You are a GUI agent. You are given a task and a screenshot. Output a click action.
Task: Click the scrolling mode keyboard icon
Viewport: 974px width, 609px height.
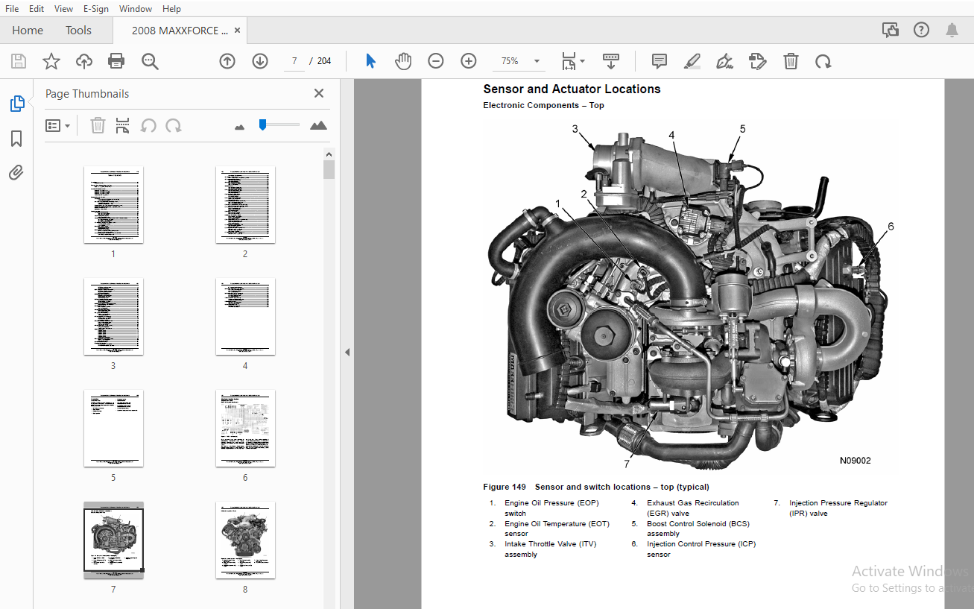611,61
